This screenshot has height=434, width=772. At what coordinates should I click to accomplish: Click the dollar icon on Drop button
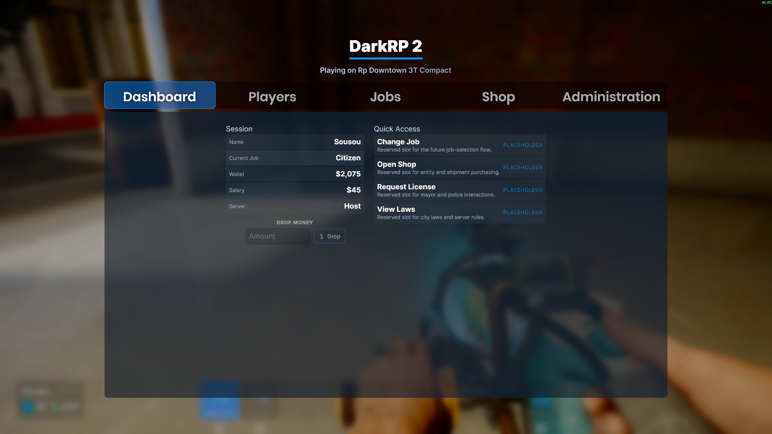coord(321,237)
